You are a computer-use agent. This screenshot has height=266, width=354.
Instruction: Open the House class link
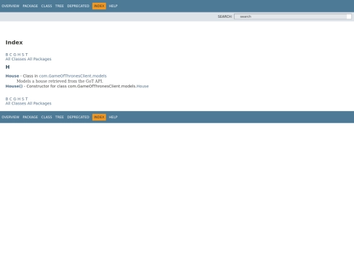coord(12,76)
